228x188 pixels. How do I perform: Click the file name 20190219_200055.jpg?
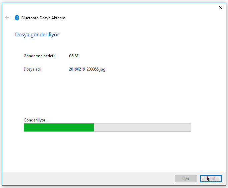pyautogui.click(x=87, y=70)
